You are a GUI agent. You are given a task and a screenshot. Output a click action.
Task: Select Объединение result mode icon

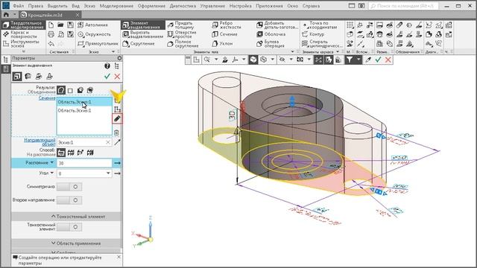pos(61,90)
